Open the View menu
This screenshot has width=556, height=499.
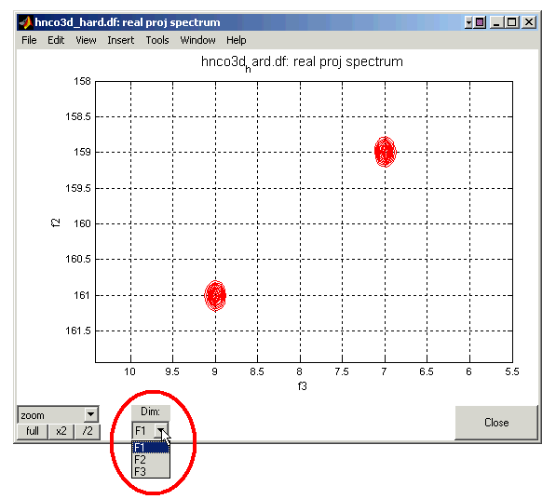coord(86,40)
